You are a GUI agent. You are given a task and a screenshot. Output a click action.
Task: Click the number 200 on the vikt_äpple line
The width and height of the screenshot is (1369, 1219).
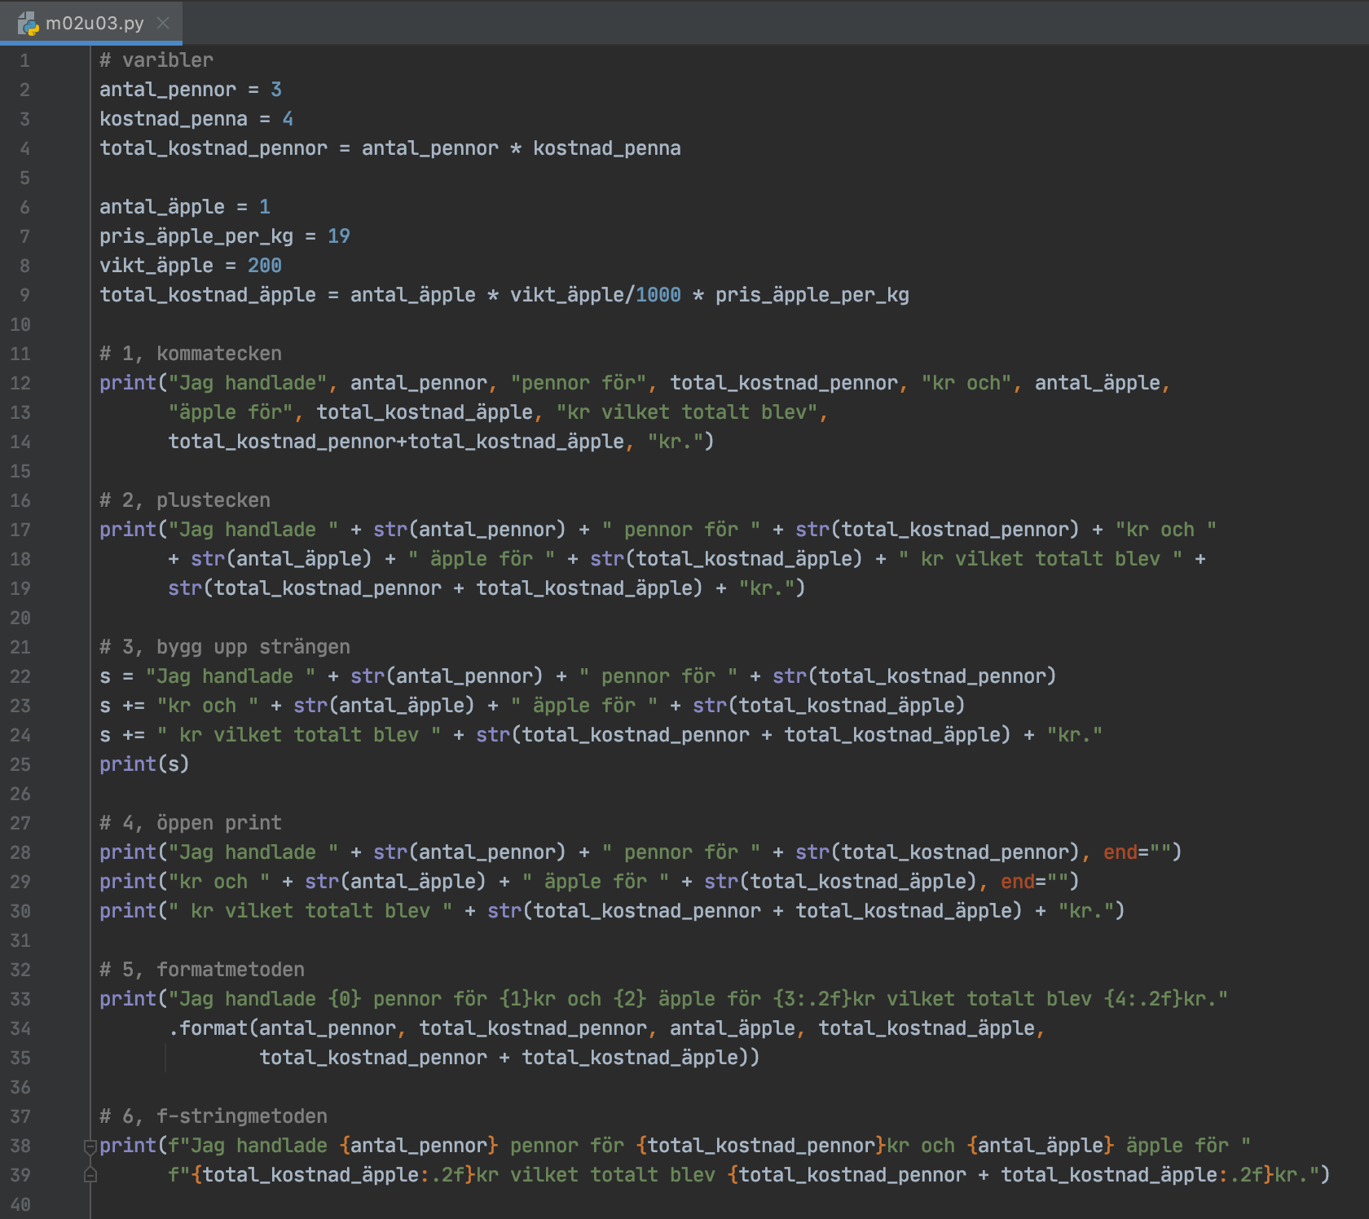pos(264,266)
